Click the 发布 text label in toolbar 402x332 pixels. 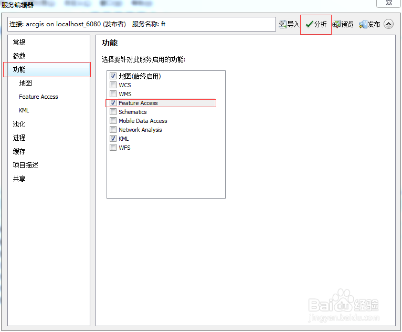[x=374, y=24]
